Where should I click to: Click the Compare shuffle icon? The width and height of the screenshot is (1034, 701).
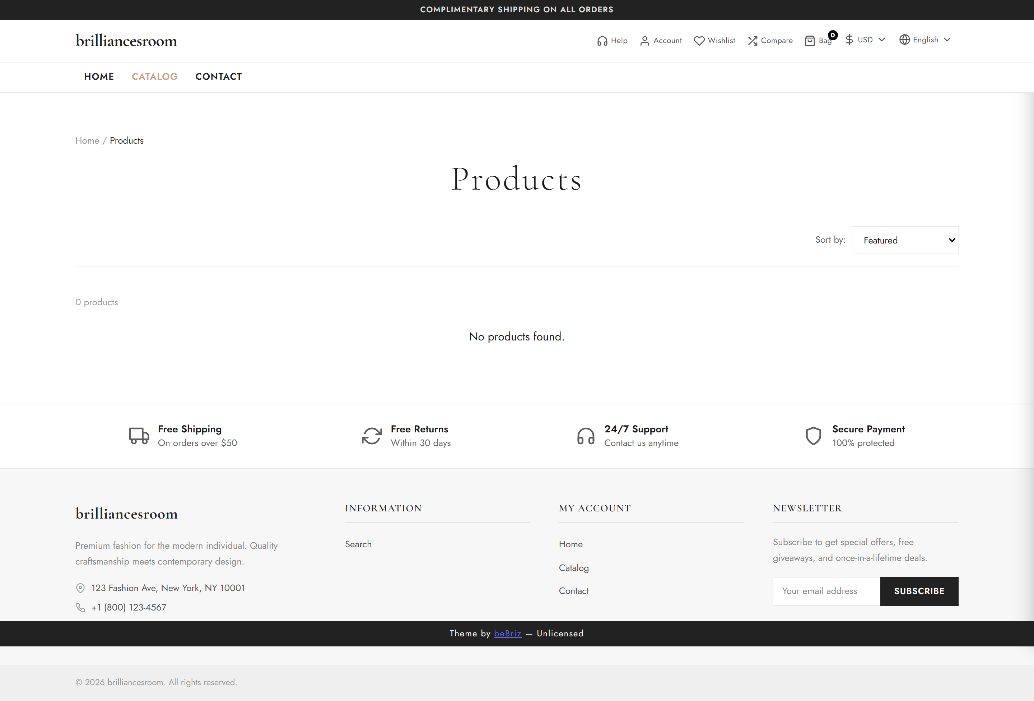[753, 41]
